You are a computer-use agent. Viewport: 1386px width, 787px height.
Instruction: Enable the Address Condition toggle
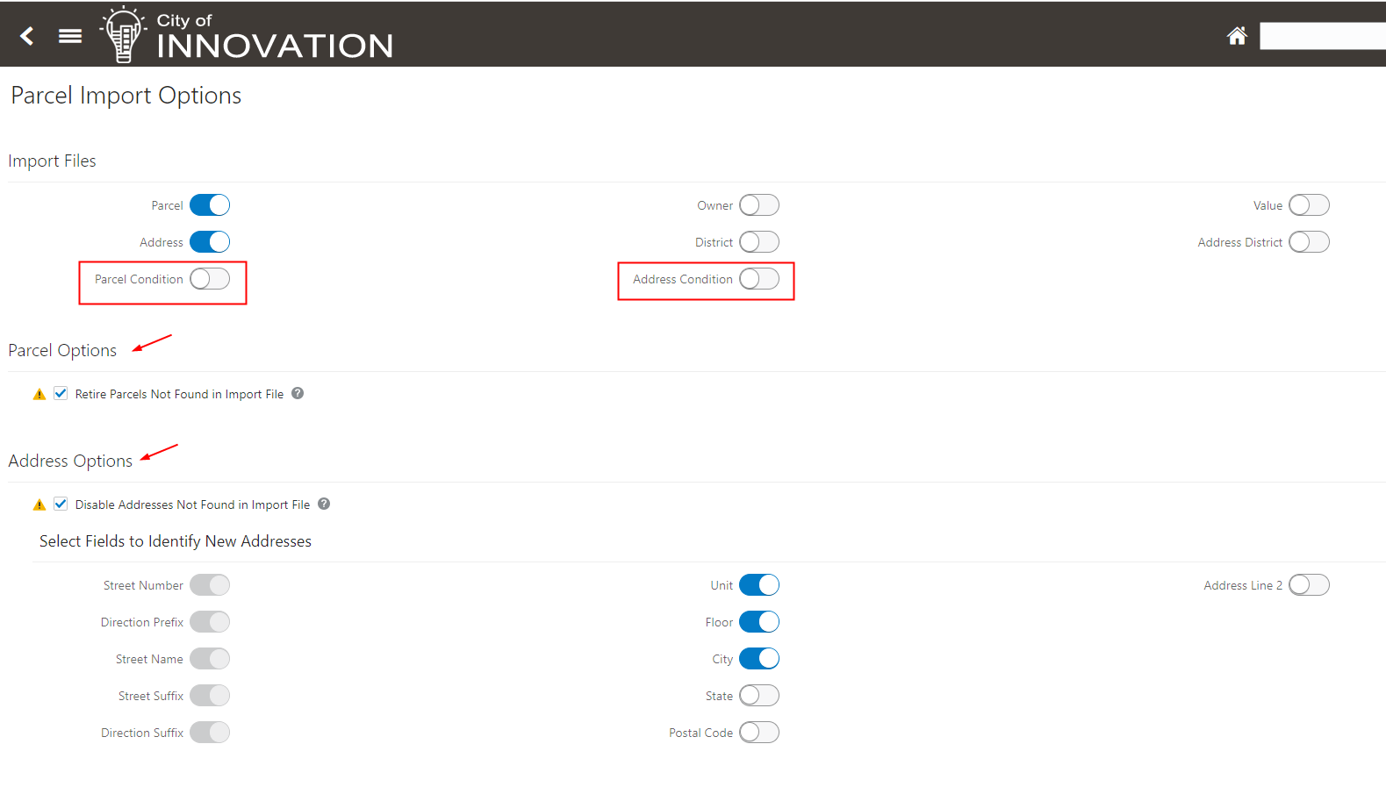[759, 279]
